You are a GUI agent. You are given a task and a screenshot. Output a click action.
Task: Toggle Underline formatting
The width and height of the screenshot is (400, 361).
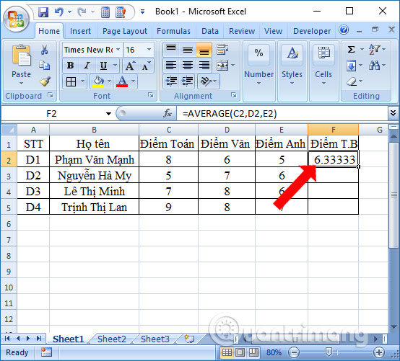click(103, 66)
